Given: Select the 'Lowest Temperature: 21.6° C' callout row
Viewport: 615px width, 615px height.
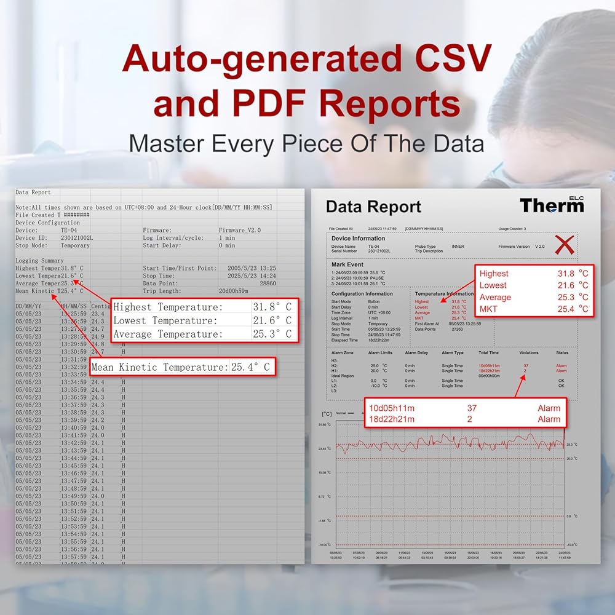Looking at the screenshot, I should point(202,320).
